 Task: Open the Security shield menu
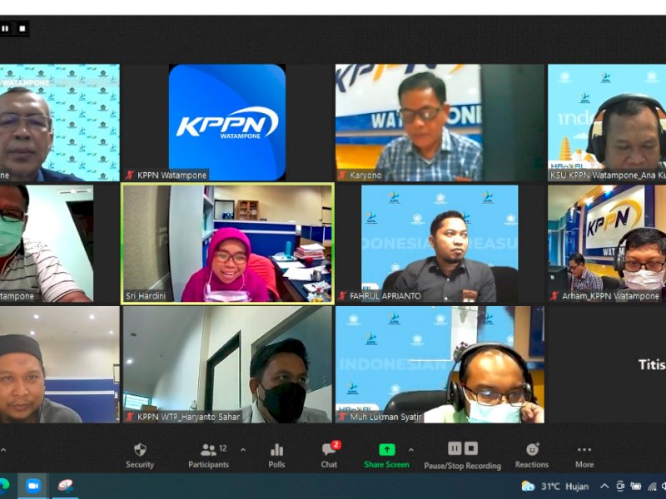140,456
